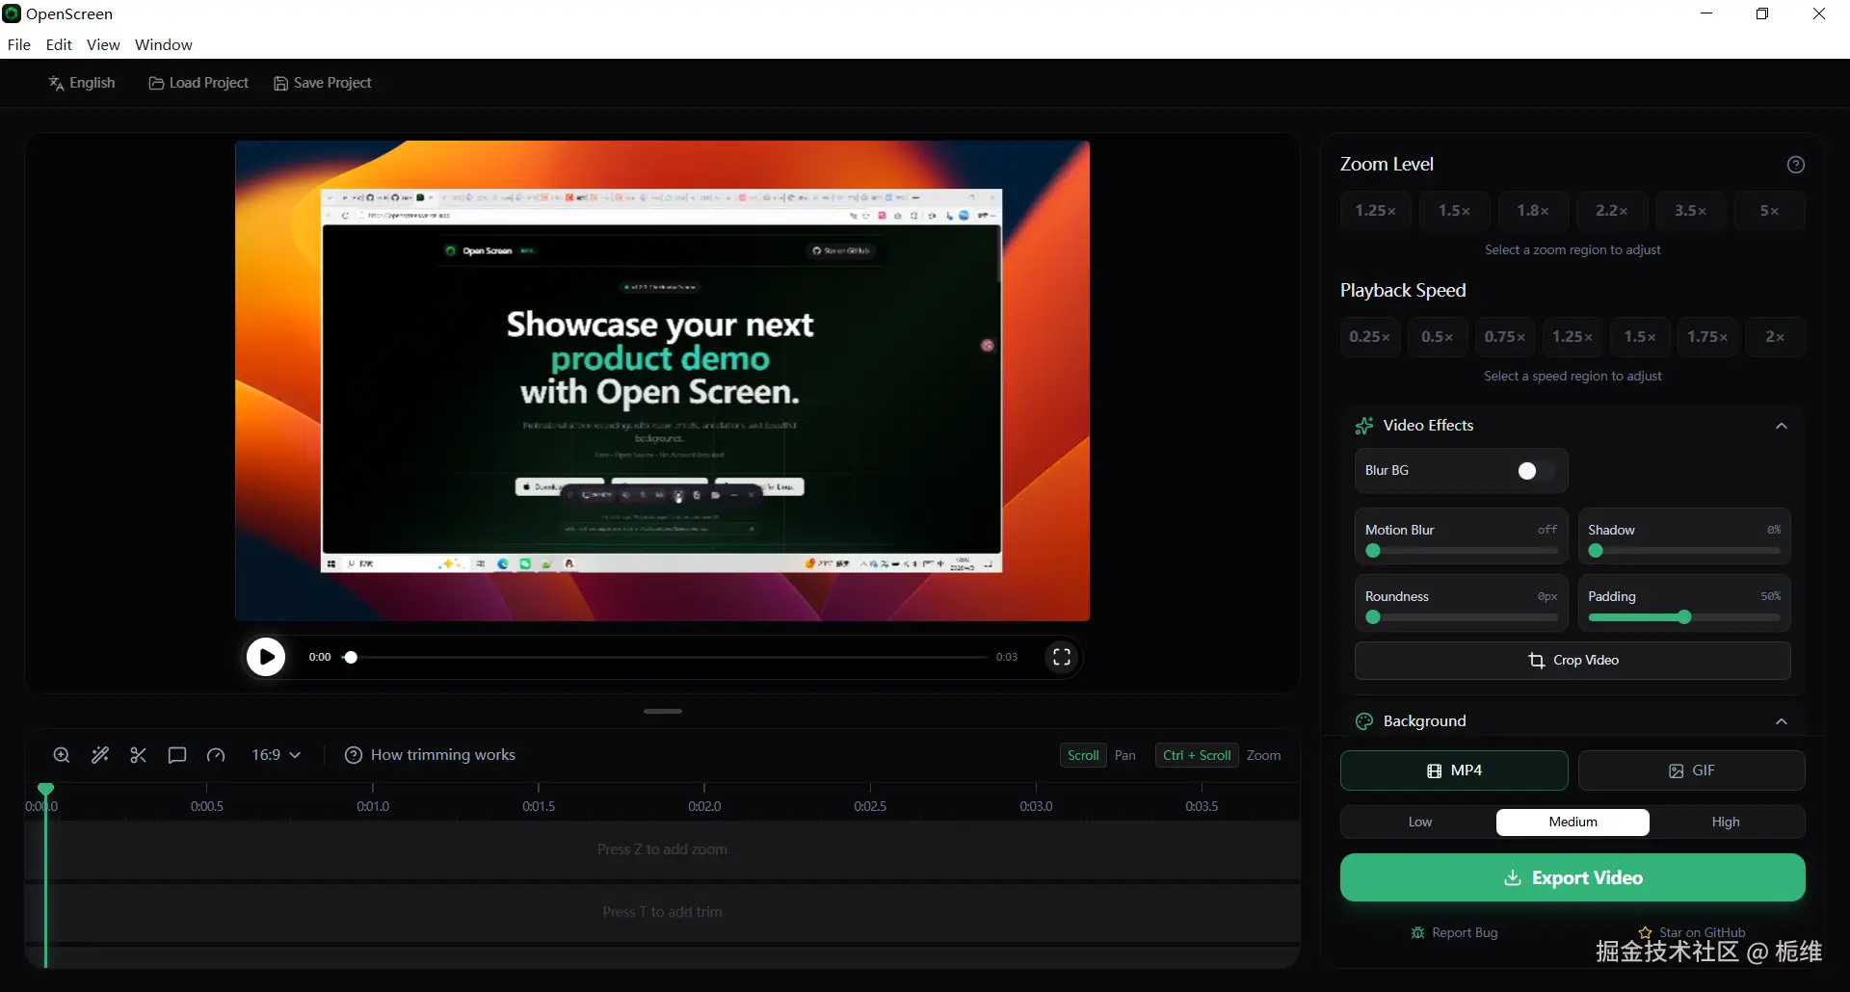1850x992 pixels.
Task: Open the View menu
Action: 103,44
